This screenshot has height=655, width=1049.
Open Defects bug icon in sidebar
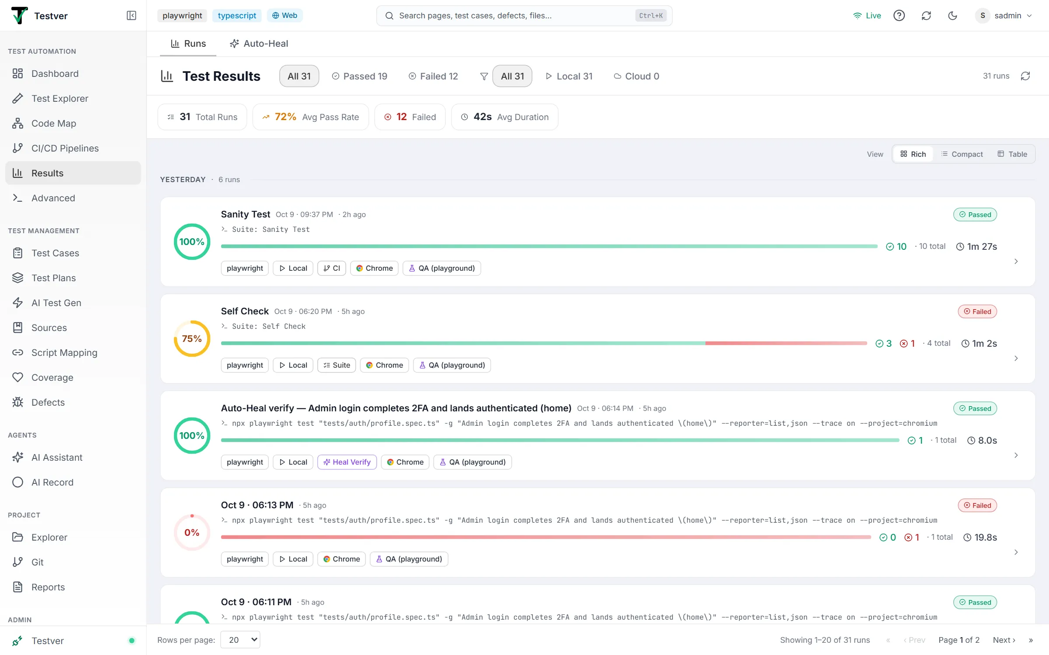click(x=17, y=402)
